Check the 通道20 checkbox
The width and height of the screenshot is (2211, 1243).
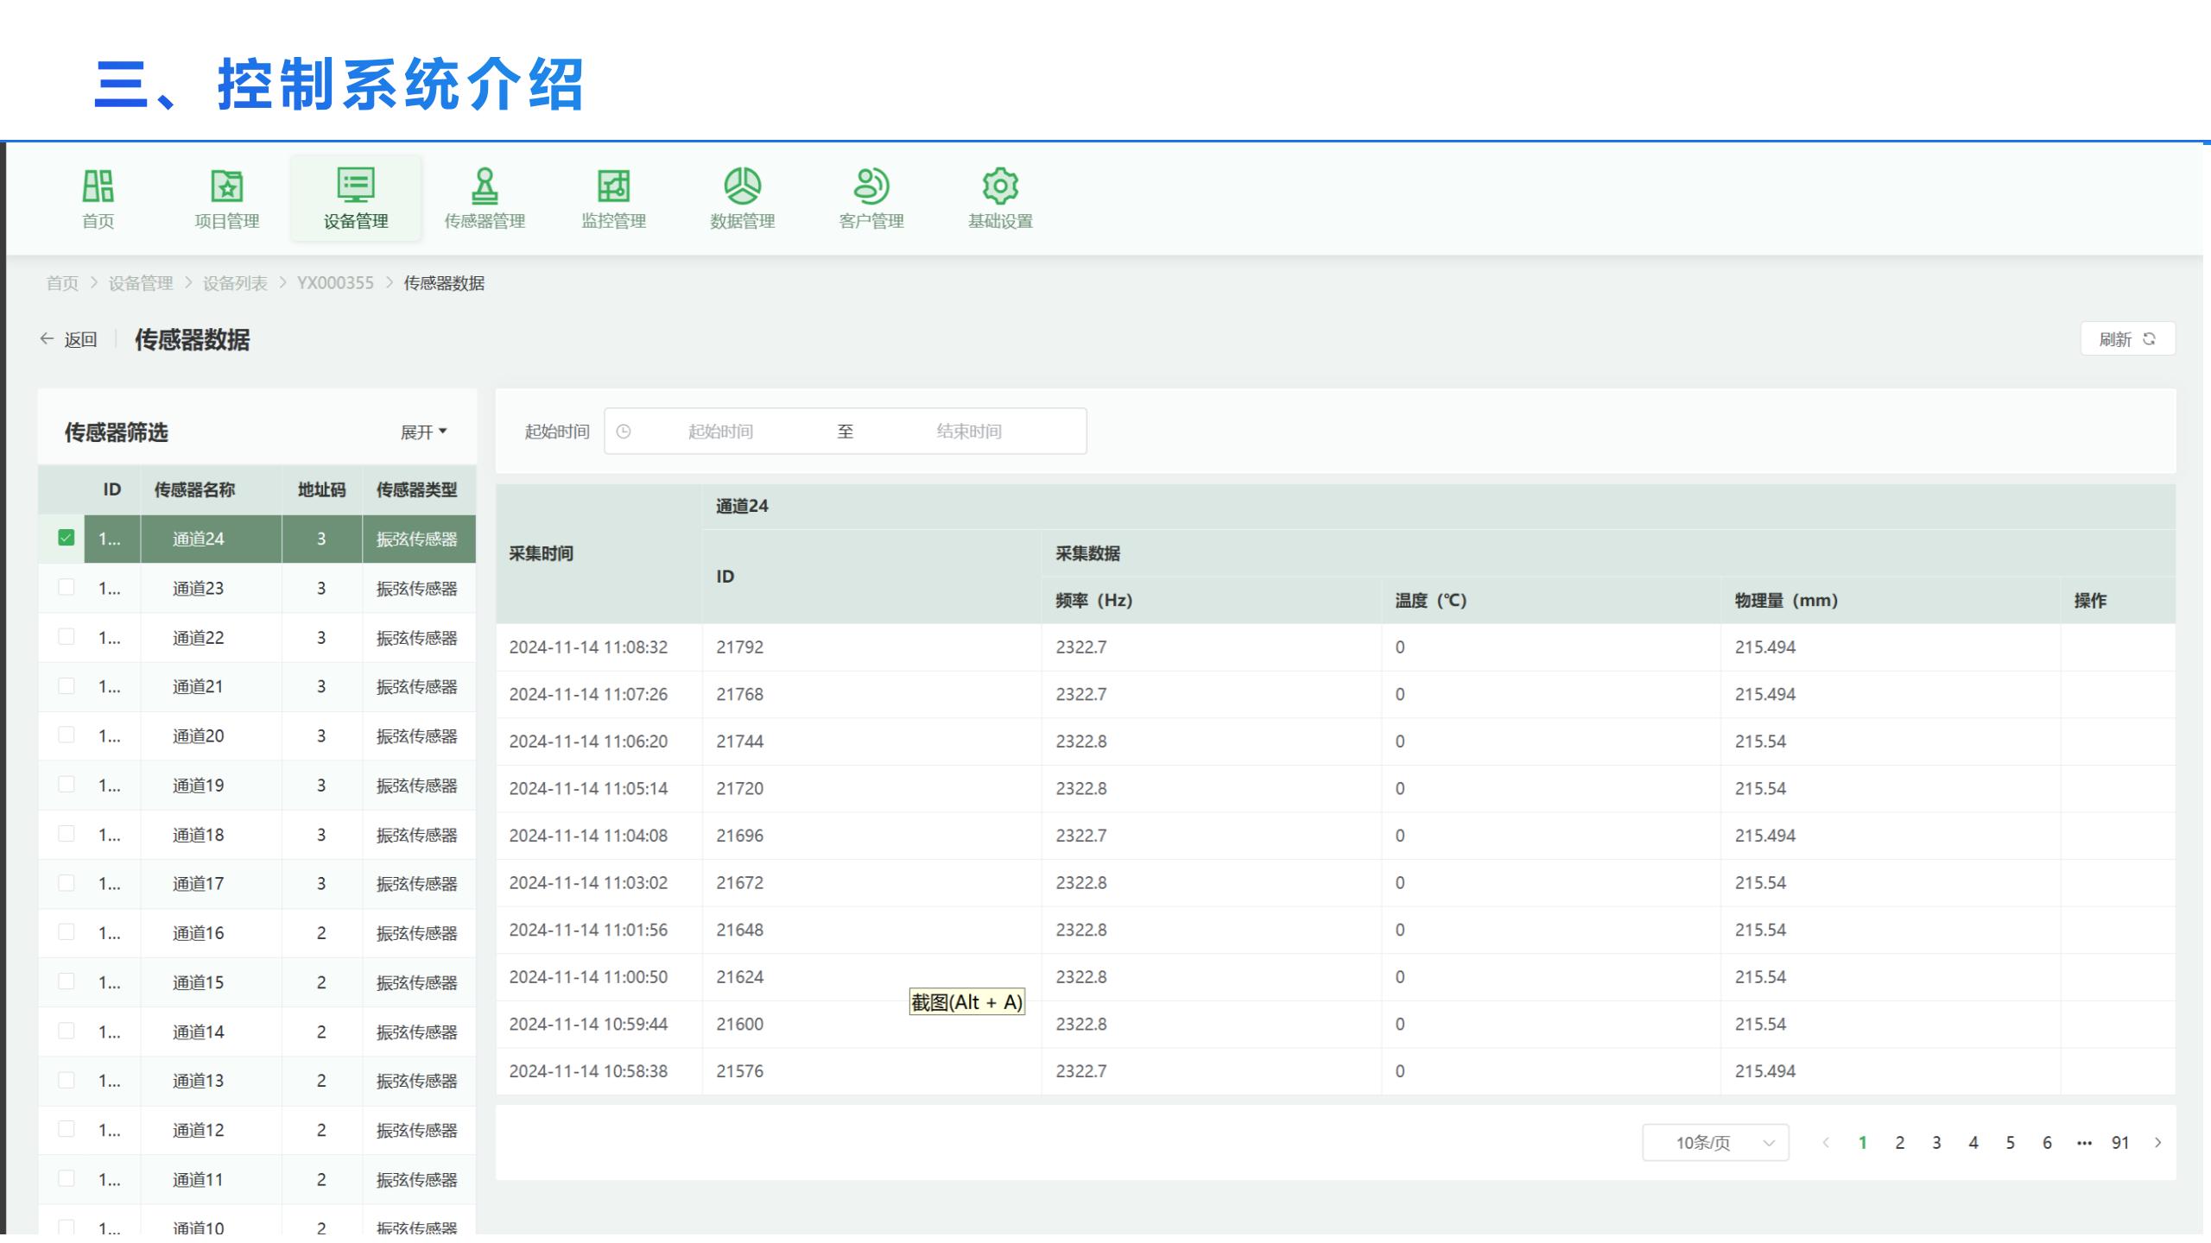point(66,735)
